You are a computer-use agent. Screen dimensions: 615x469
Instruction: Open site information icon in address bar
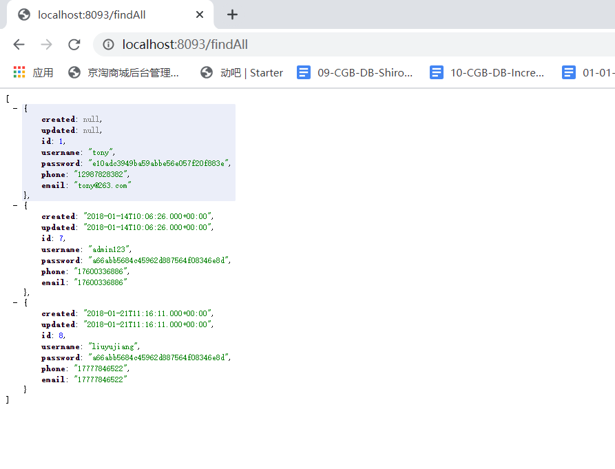coord(108,44)
